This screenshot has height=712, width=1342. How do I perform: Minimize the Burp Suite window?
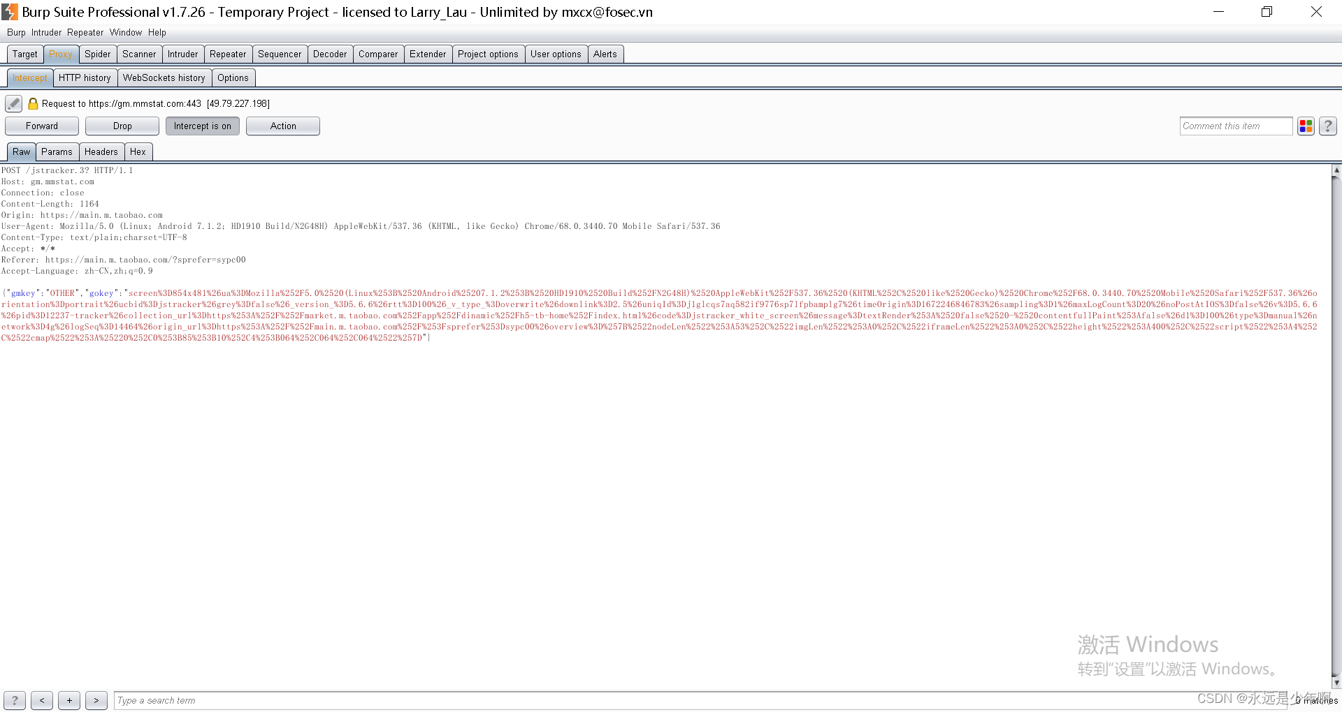[x=1218, y=12]
